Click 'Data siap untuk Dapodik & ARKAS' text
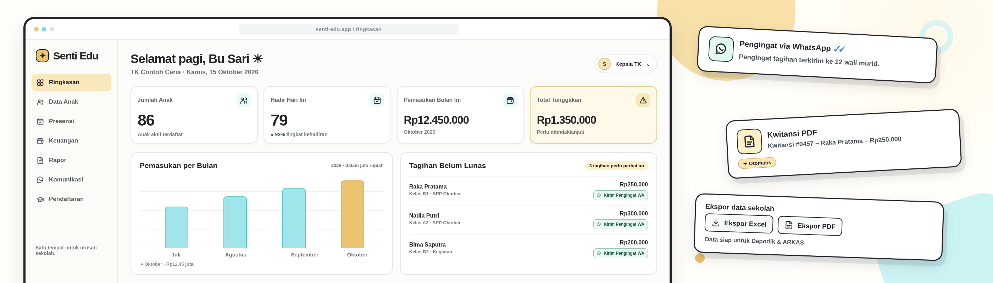The image size is (993, 283). coord(754,241)
